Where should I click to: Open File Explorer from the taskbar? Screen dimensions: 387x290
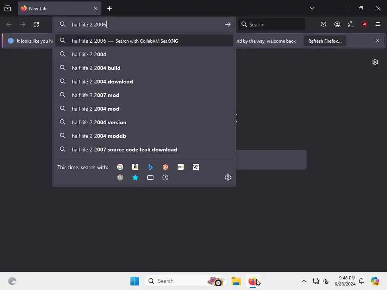pyautogui.click(x=236, y=281)
